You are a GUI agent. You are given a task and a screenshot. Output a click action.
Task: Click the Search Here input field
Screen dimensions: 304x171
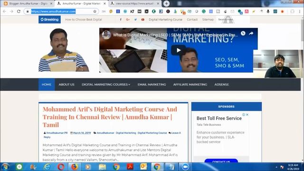(233, 19)
